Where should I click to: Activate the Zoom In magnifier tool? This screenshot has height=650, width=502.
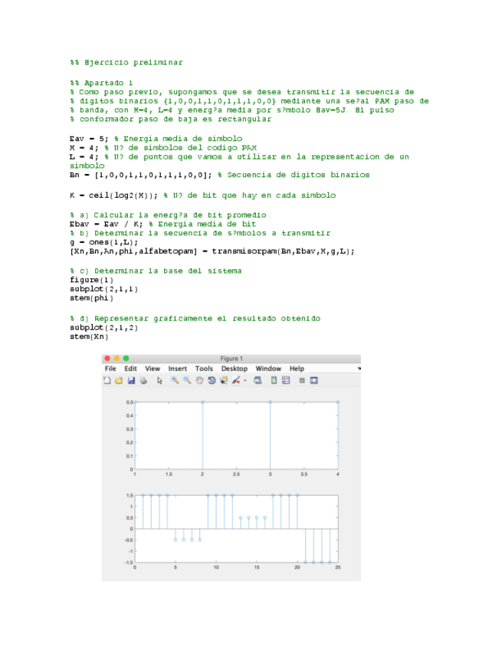pos(175,379)
